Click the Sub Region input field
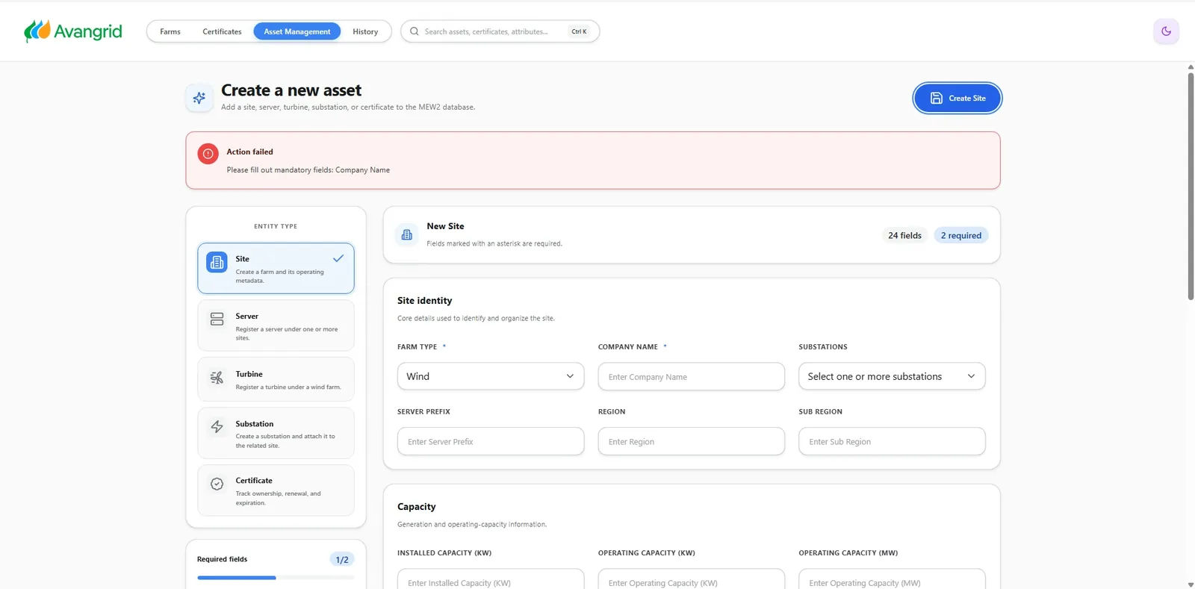 (x=892, y=441)
